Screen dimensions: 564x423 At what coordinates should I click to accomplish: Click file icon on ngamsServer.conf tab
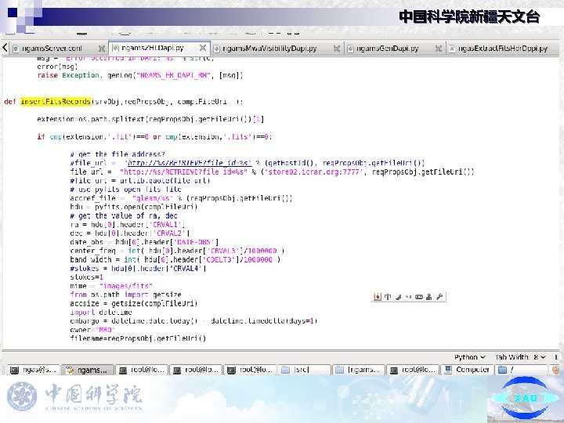(x=16, y=49)
